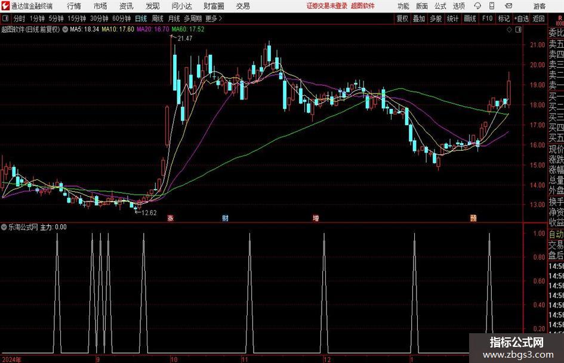Open the 选项 menu
564x363 pixels.
[458, 6]
